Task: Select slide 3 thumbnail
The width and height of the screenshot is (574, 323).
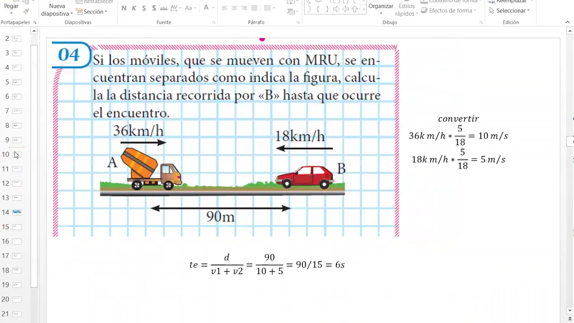Action: pyautogui.click(x=17, y=53)
